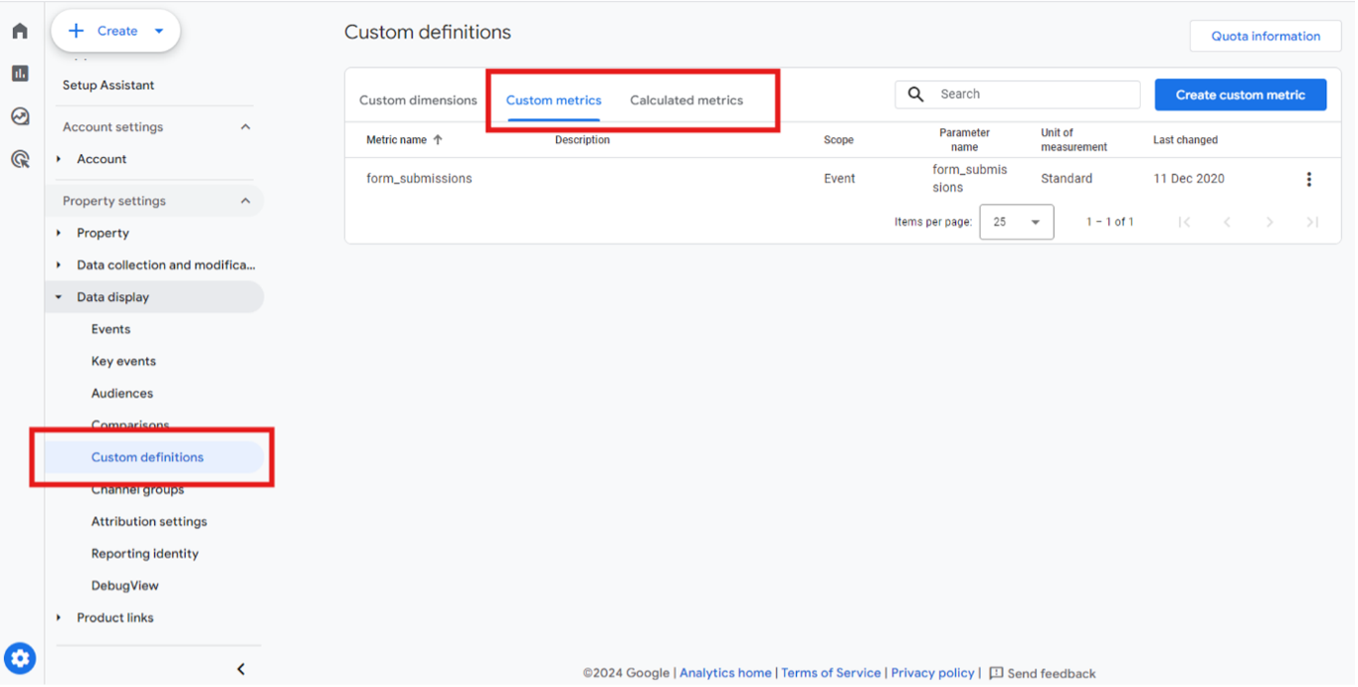This screenshot has width=1358, height=687.
Task: Open the Admin gear icon
Action: pyautogui.click(x=20, y=658)
